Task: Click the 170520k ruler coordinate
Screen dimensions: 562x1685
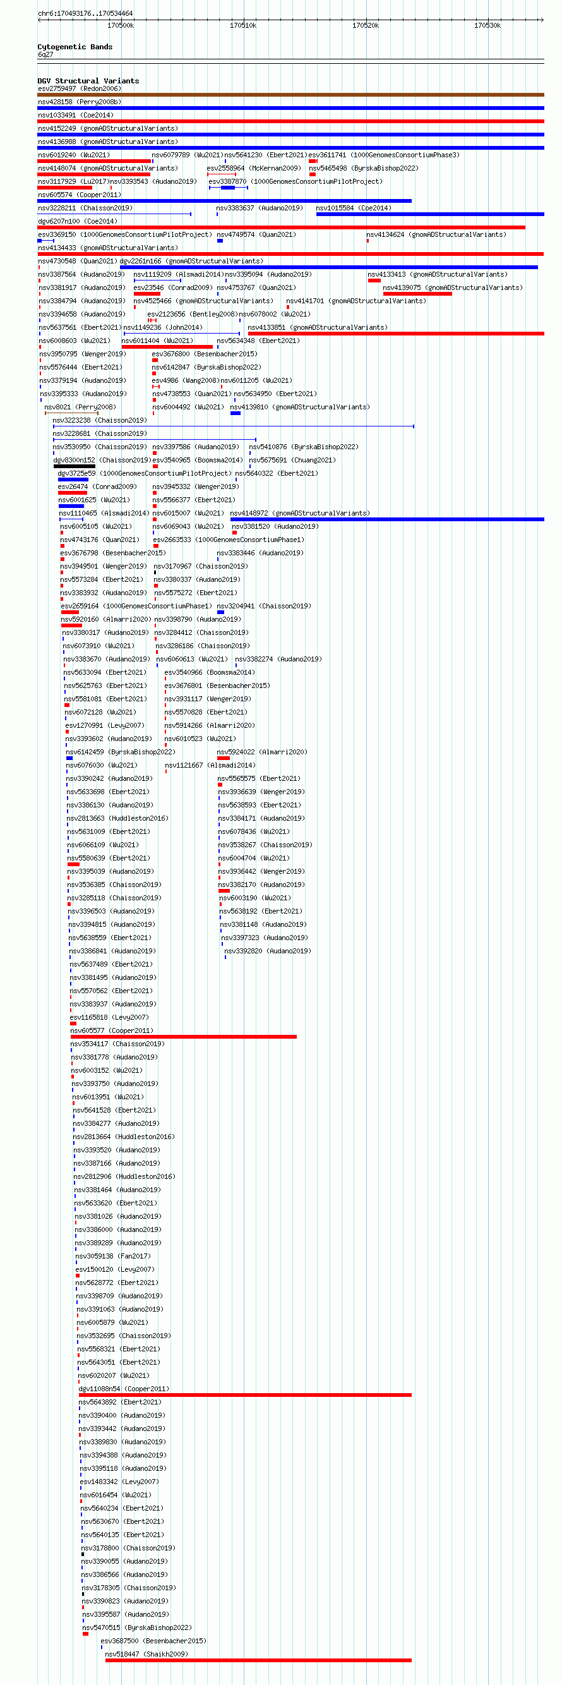Action: point(365,25)
